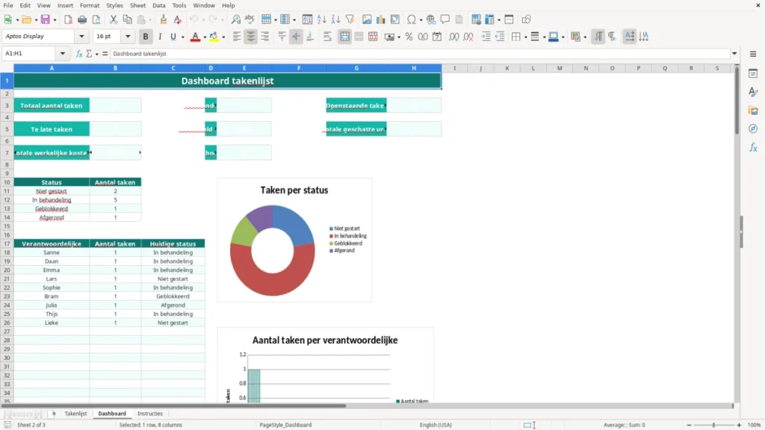Viewport: 765px width, 430px height.
Task: Open underline style dropdown arrow
Action: [183, 37]
